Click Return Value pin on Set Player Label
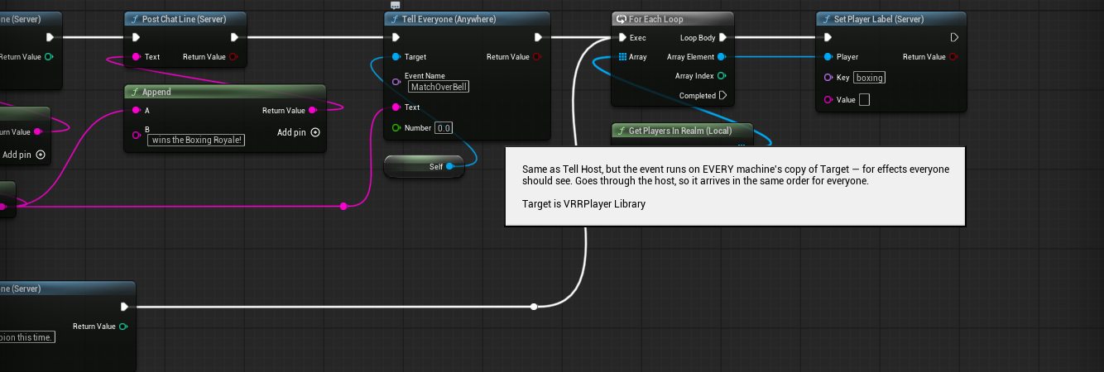This screenshot has width=1104, height=372. pos(953,57)
